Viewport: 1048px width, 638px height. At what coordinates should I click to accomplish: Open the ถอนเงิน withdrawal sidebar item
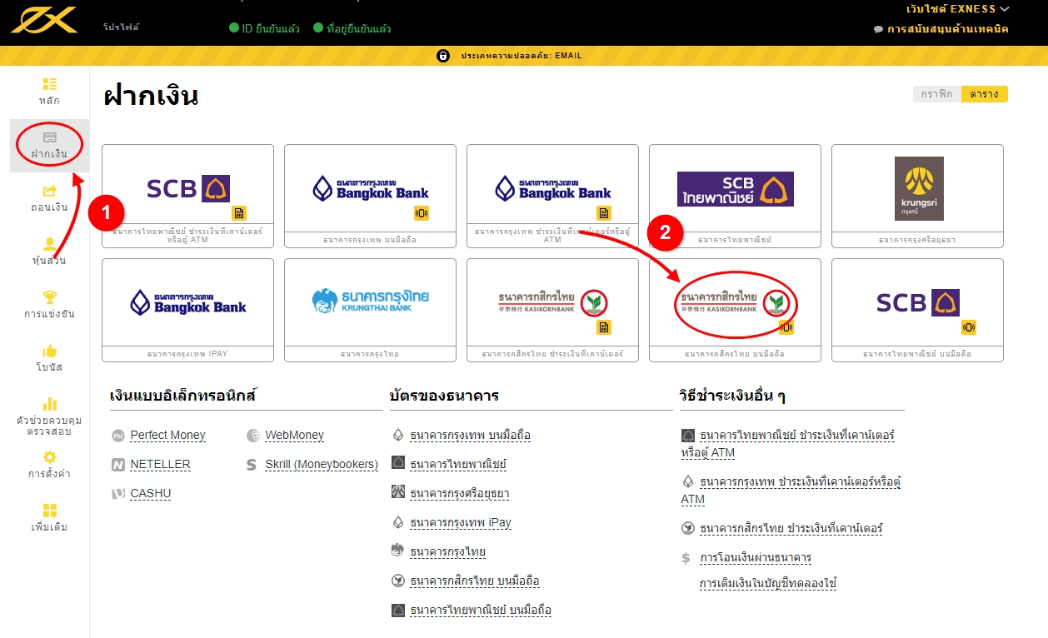(49, 198)
